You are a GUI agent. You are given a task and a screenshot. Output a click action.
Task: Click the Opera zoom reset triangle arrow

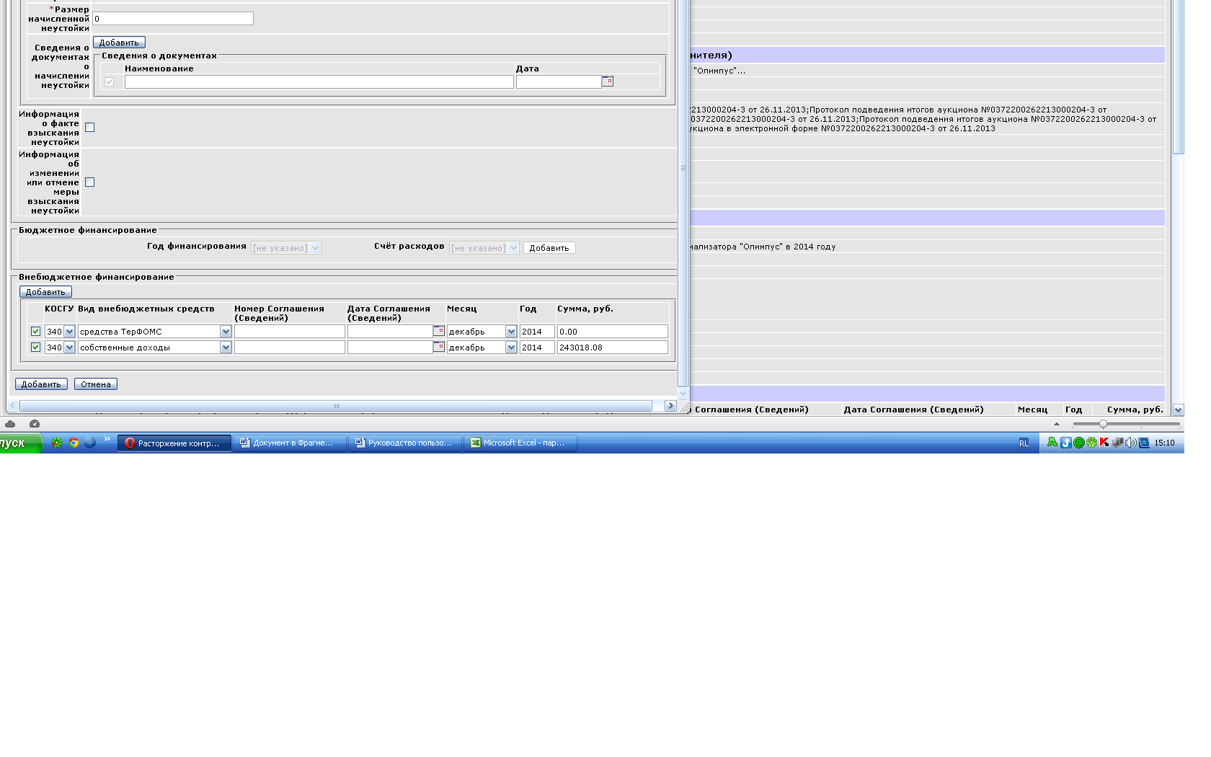(x=1057, y=424)
